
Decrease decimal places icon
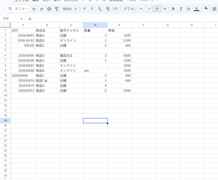100,9
